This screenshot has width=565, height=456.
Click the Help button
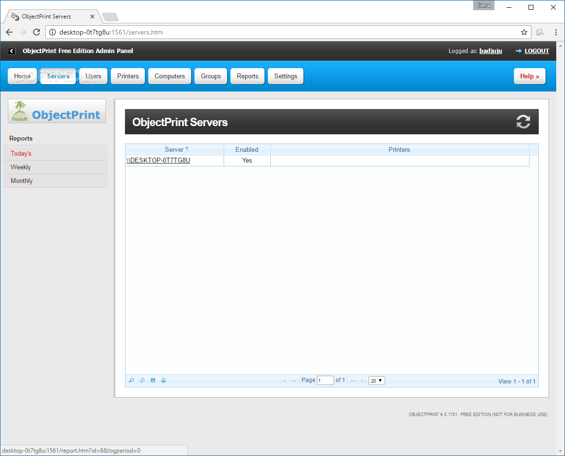(x=530, y=76)
